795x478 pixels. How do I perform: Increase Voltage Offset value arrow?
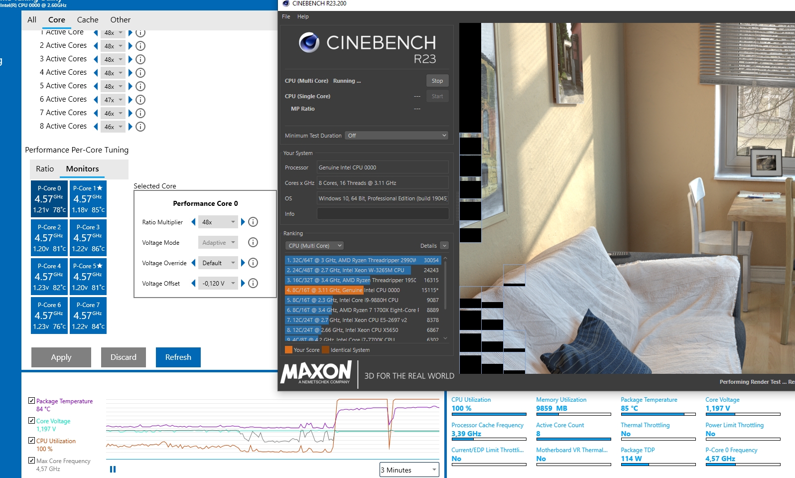click(243, 283)
